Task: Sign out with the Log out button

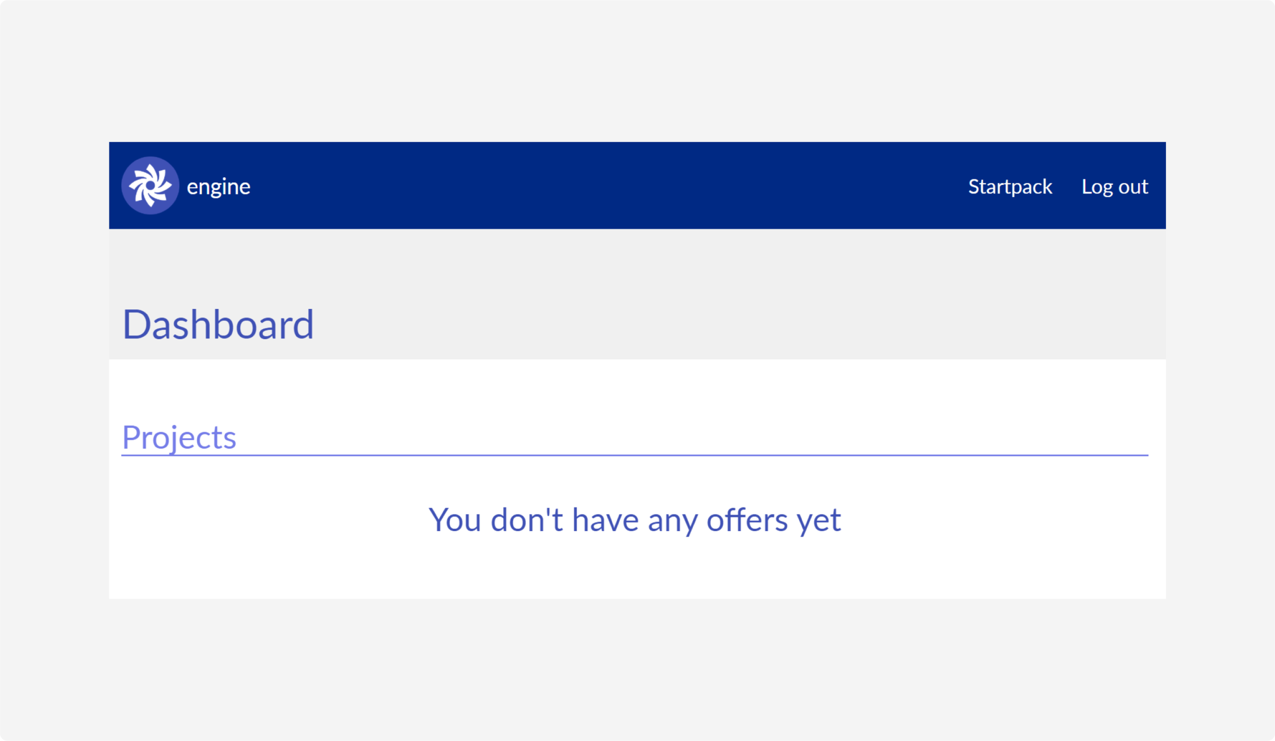Action: (1114, 187)
